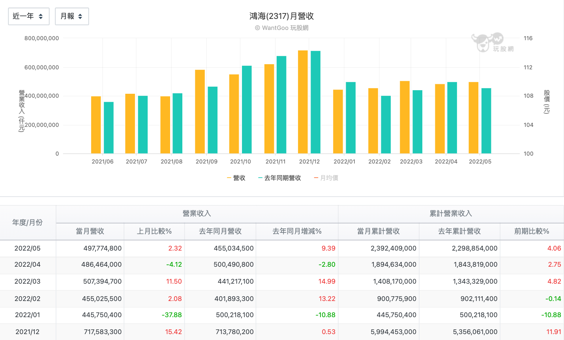Select the 2021/12 table row label

[x=28, y=332]
